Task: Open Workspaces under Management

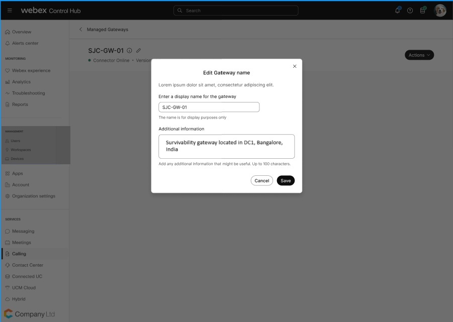Action: (x=21, y=150)
